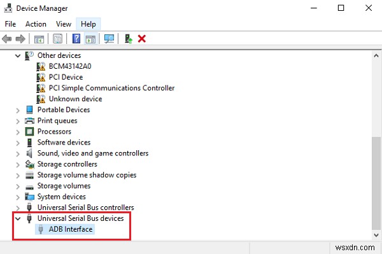The image size is (382, 254).
Task: Minimize the Device Manager window
Action: (314, 8)
